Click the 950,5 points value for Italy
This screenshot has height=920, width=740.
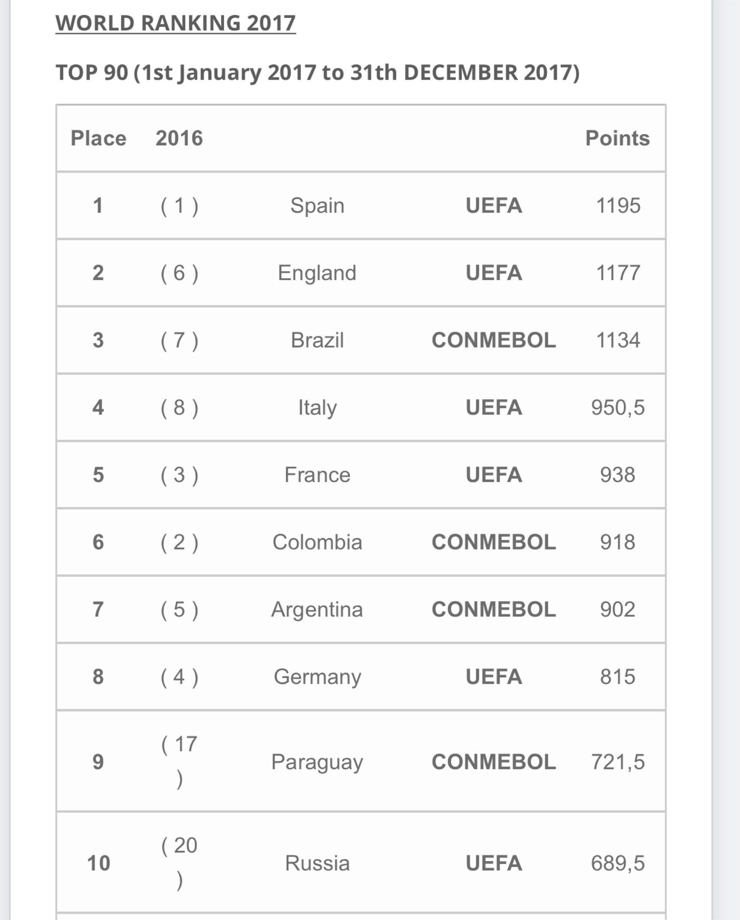[x=617, y=408]
